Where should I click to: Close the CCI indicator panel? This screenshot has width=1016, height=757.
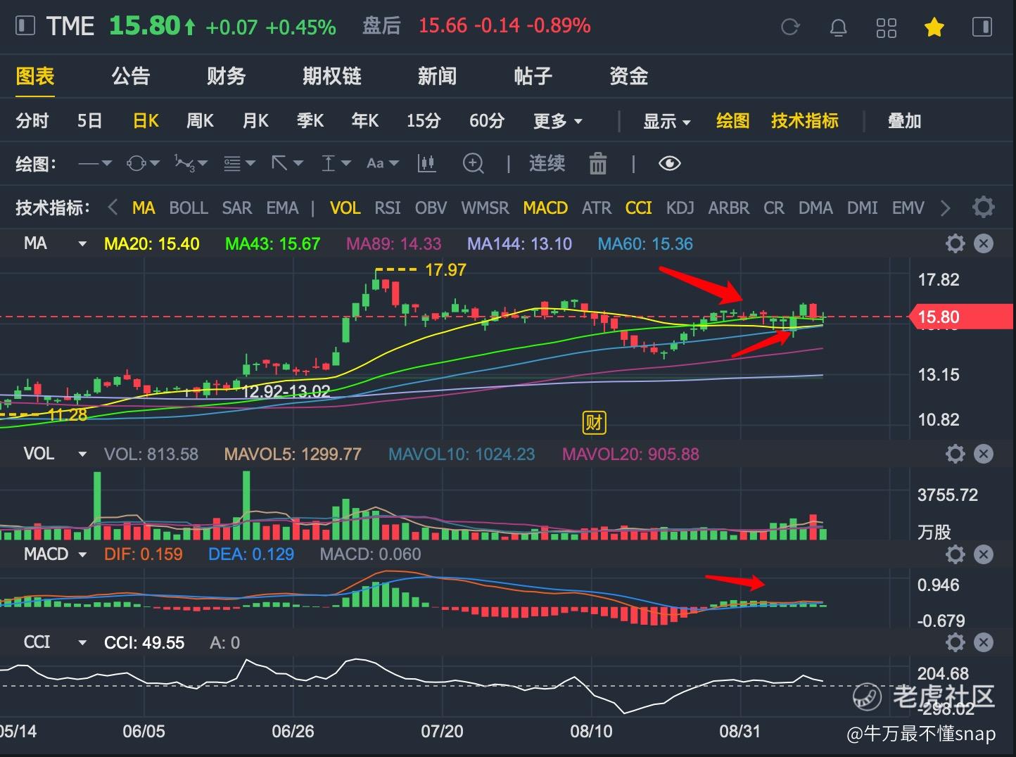point(984,642)
